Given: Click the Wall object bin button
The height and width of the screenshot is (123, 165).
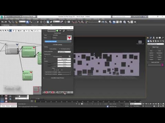Looking at the screenshot, I should (64, 59).
